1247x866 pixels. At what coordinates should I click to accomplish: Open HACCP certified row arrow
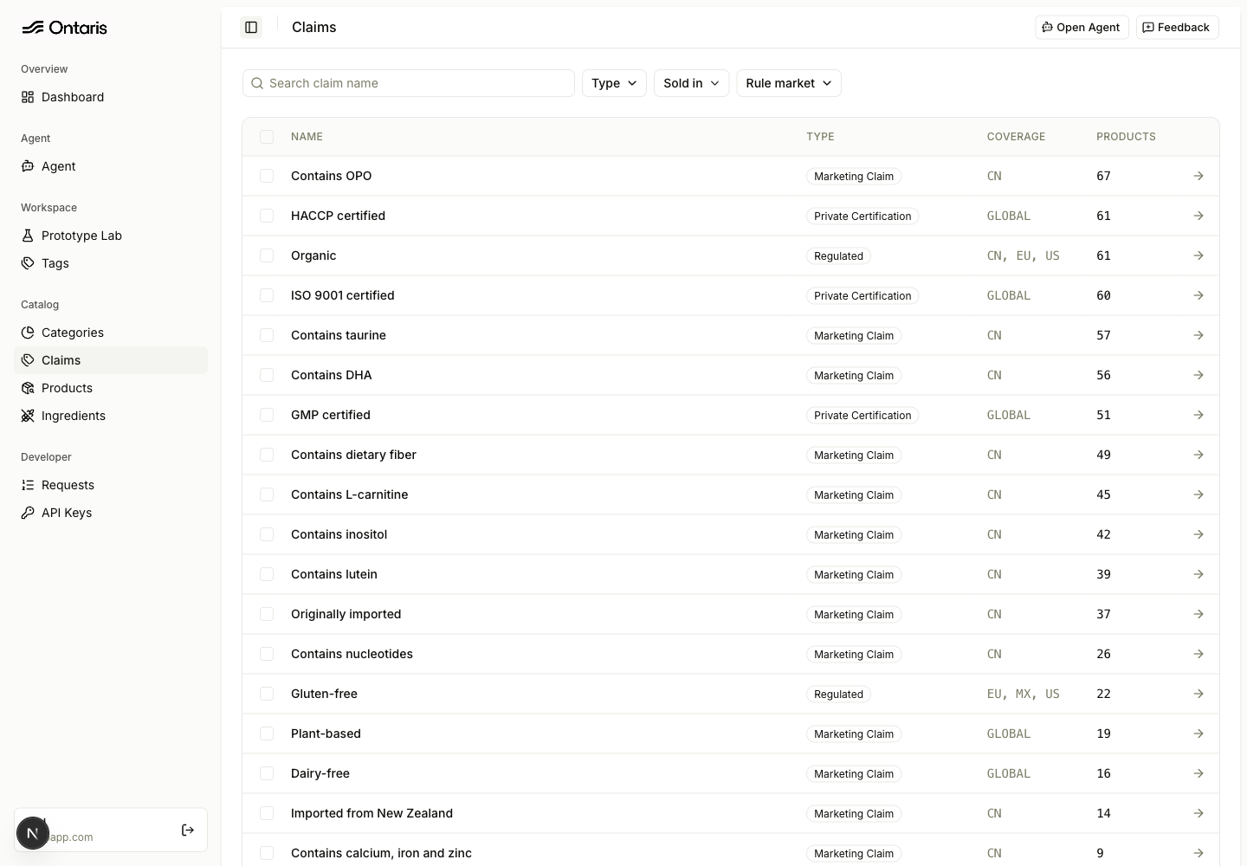click(x=1199, y=216)
